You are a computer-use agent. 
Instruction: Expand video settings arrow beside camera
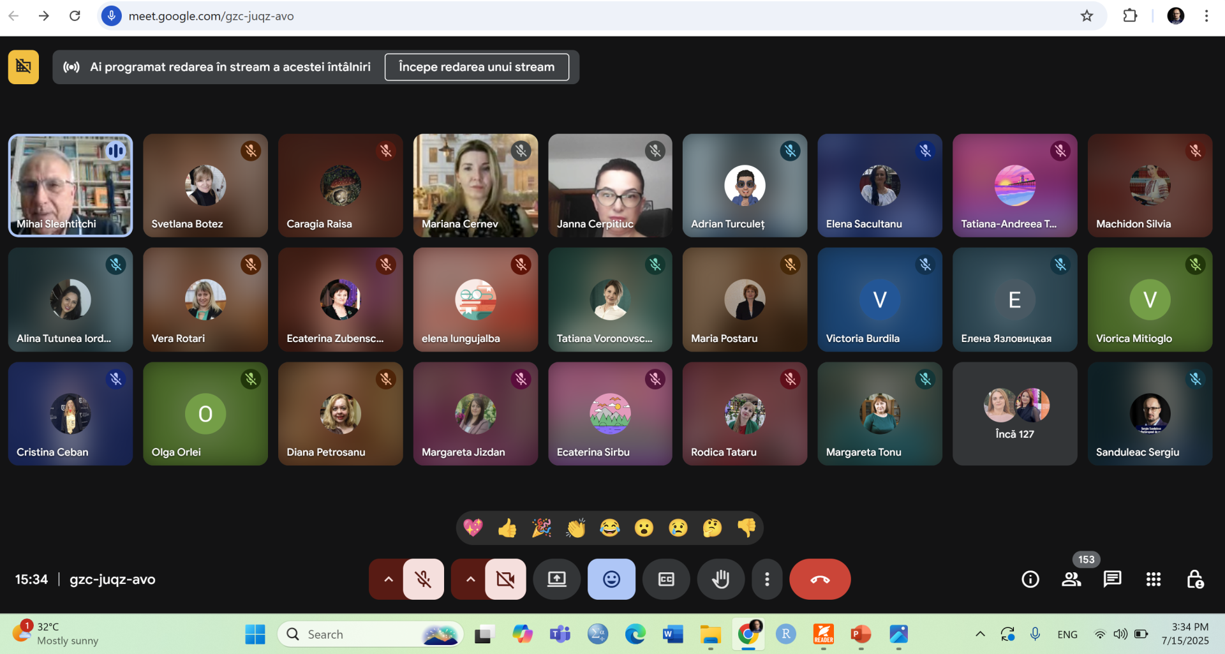click(470, 579)
